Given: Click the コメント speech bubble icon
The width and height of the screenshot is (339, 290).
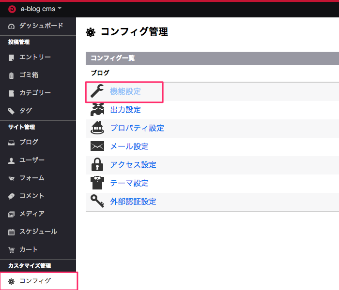Looking at the screenshot, I should click(11, 196).
